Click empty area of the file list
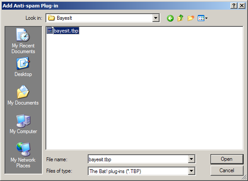Screen dimensions: 248x181 pos(144,91)
